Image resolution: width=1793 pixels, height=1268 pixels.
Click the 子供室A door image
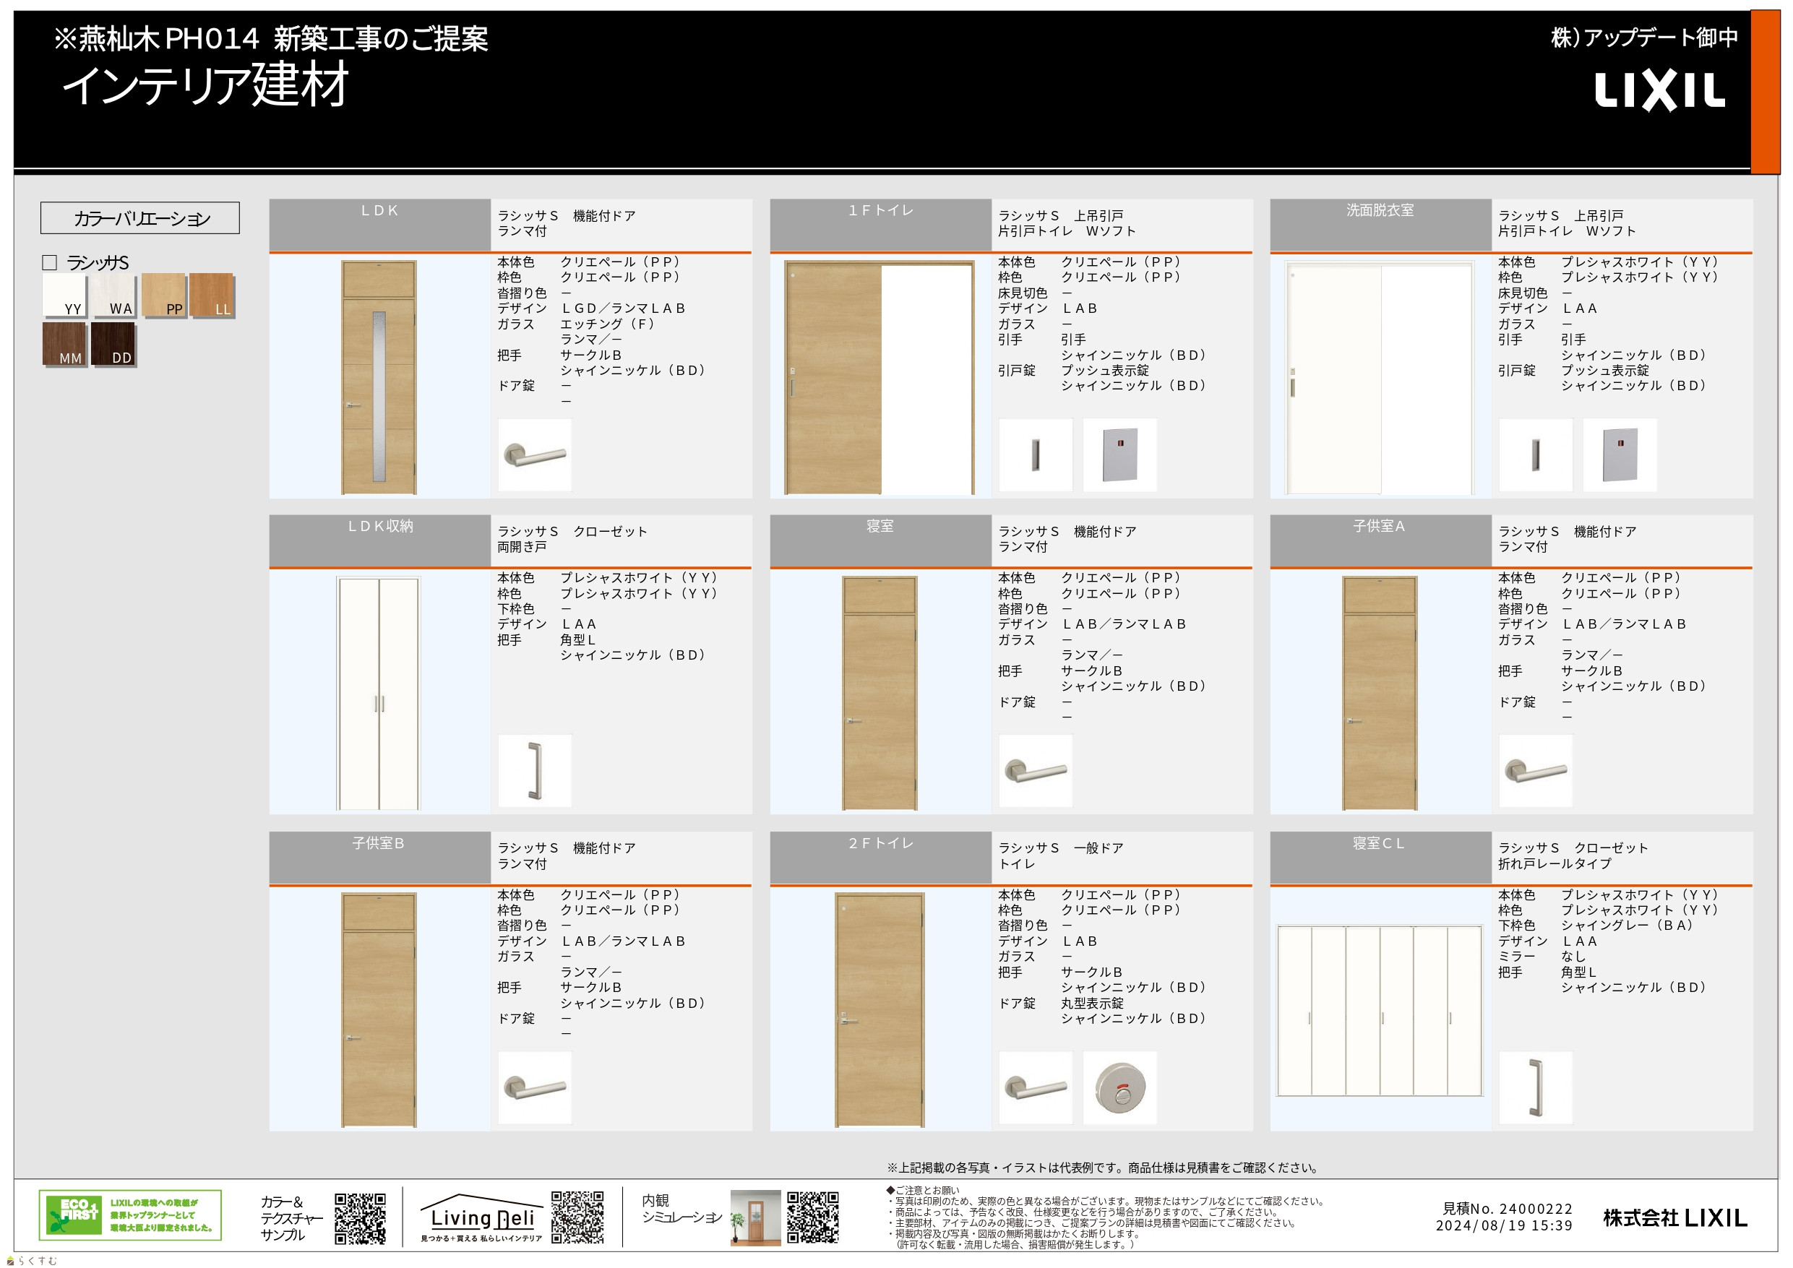click(1379, 694)
